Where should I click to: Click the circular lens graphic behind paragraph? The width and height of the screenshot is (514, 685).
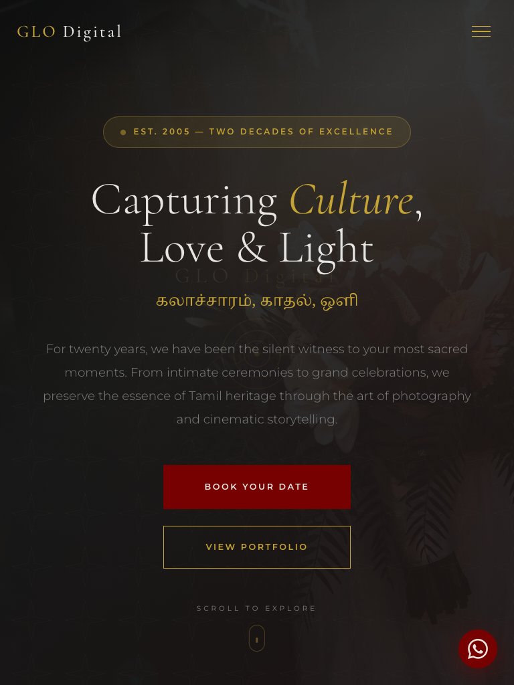pyautogui.click(x=256, y=354)
